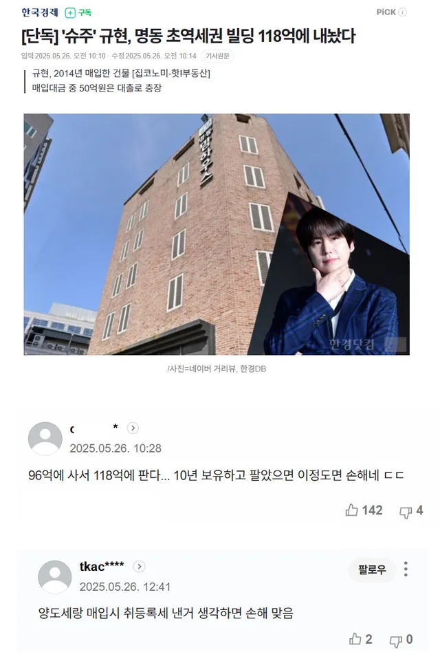
Task: Expand tkac**** profile chevron arrow
Action: [139, 567]
